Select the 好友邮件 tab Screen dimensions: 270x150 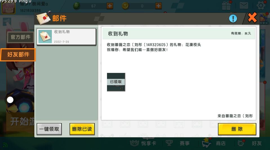tap(18, 54)
